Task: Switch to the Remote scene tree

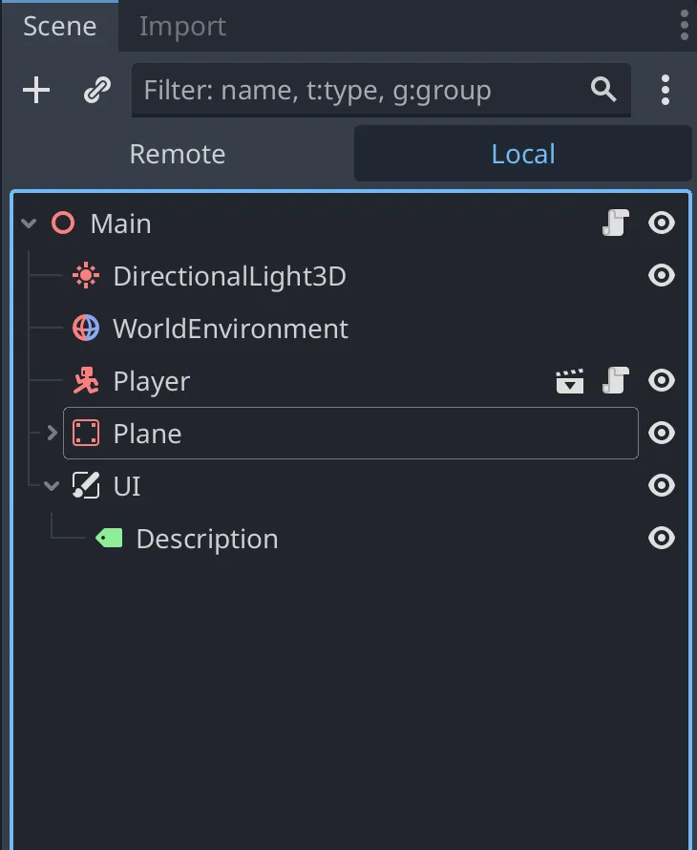Action: 178,154
